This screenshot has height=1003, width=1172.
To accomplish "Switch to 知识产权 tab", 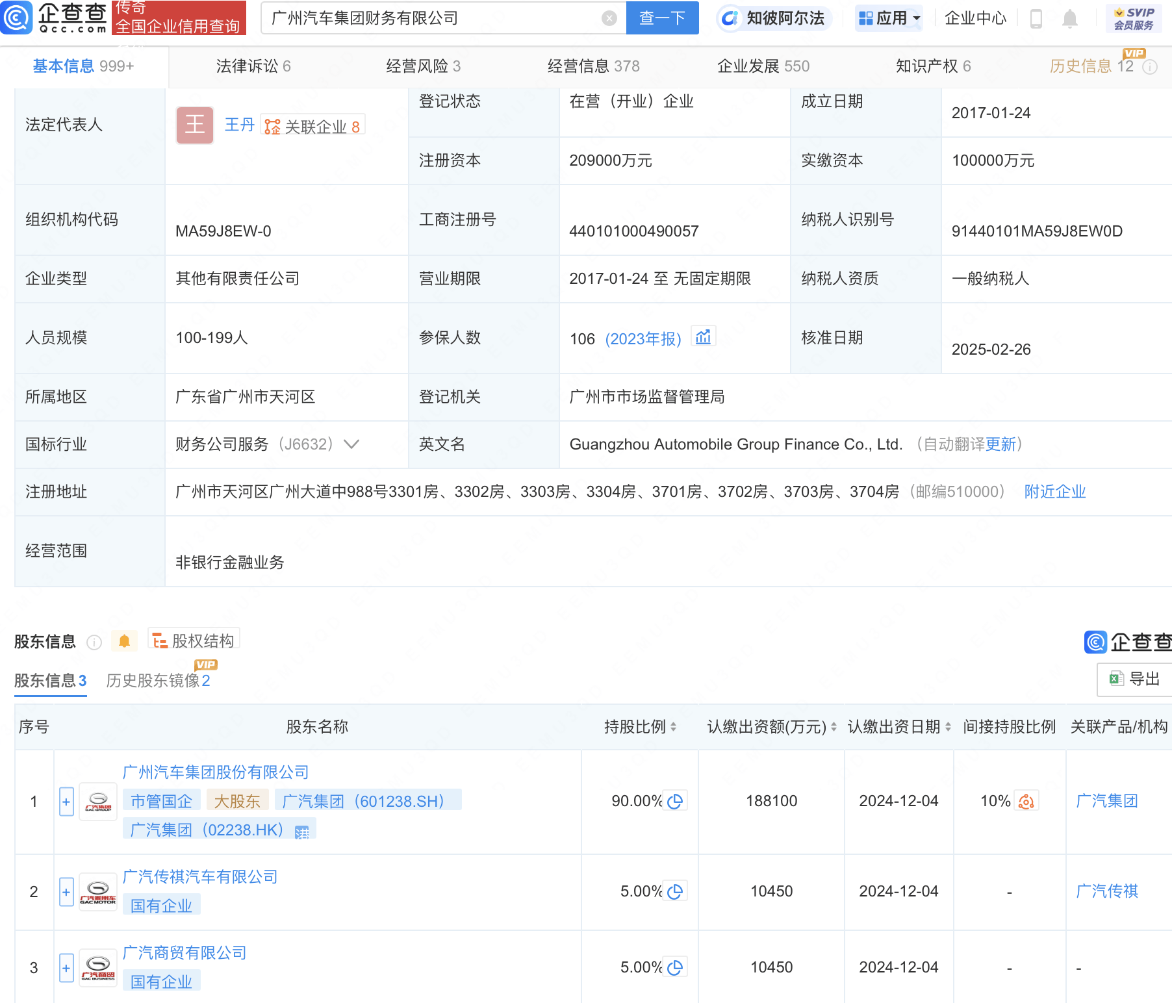I will (933, 66).
